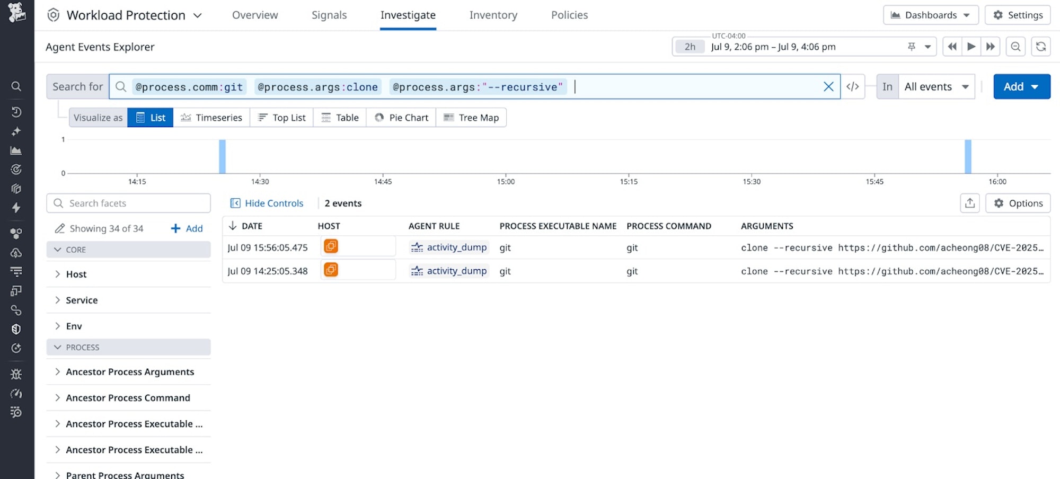This screenshot has height=479, width=1060.
Task: Open the All events dropdown
Action: point(937,87)
